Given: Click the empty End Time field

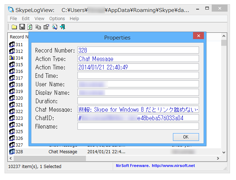Looking at the screenshot, I should point(138,75).
